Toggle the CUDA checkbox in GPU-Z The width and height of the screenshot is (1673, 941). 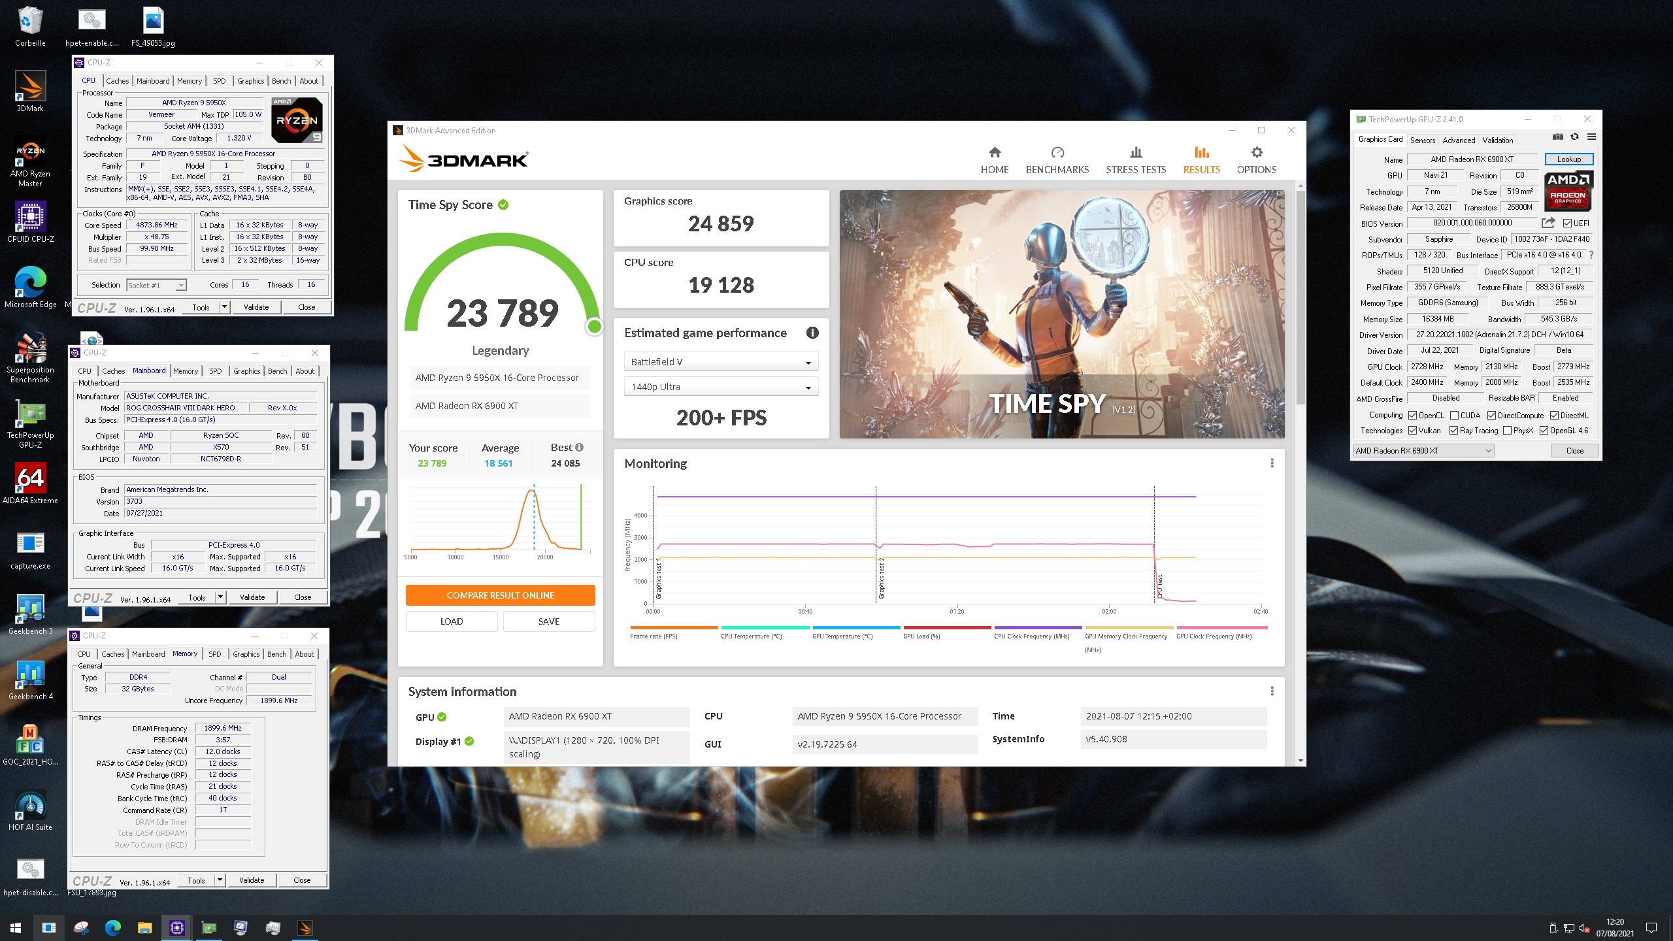click(1454, 416)
